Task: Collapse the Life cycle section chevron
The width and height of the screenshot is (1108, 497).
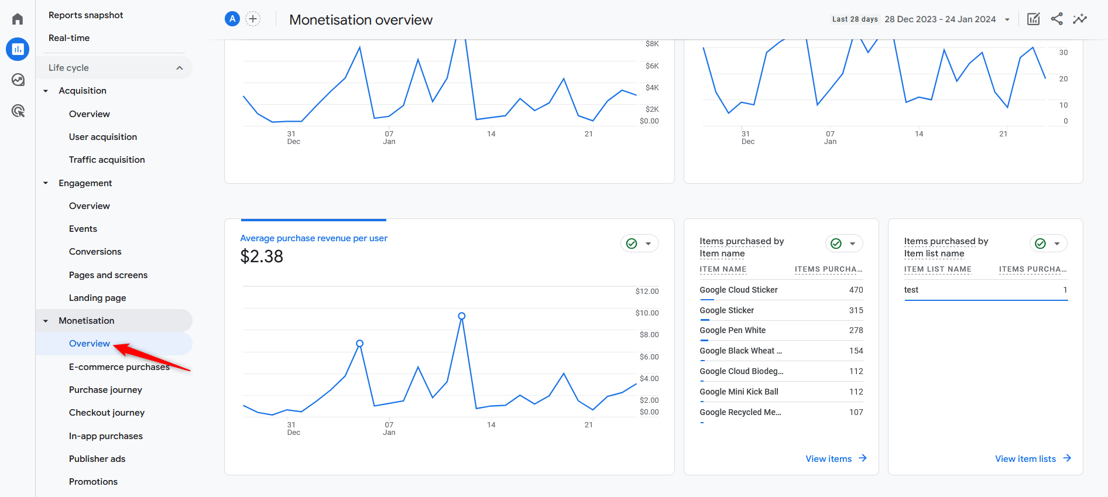Action: (x=180, y=68)
